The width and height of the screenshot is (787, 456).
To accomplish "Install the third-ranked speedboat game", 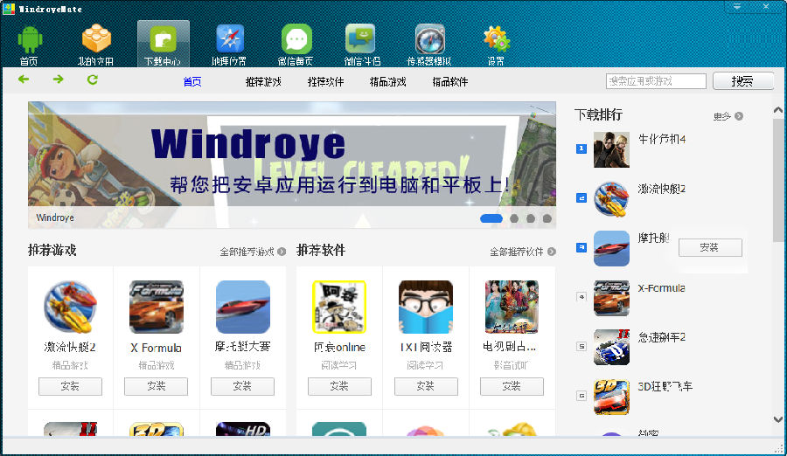I will [710, 248].
